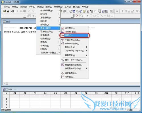
Task: Choose 个体分布标识(I)... menu entry
Action: click(74, 40)
